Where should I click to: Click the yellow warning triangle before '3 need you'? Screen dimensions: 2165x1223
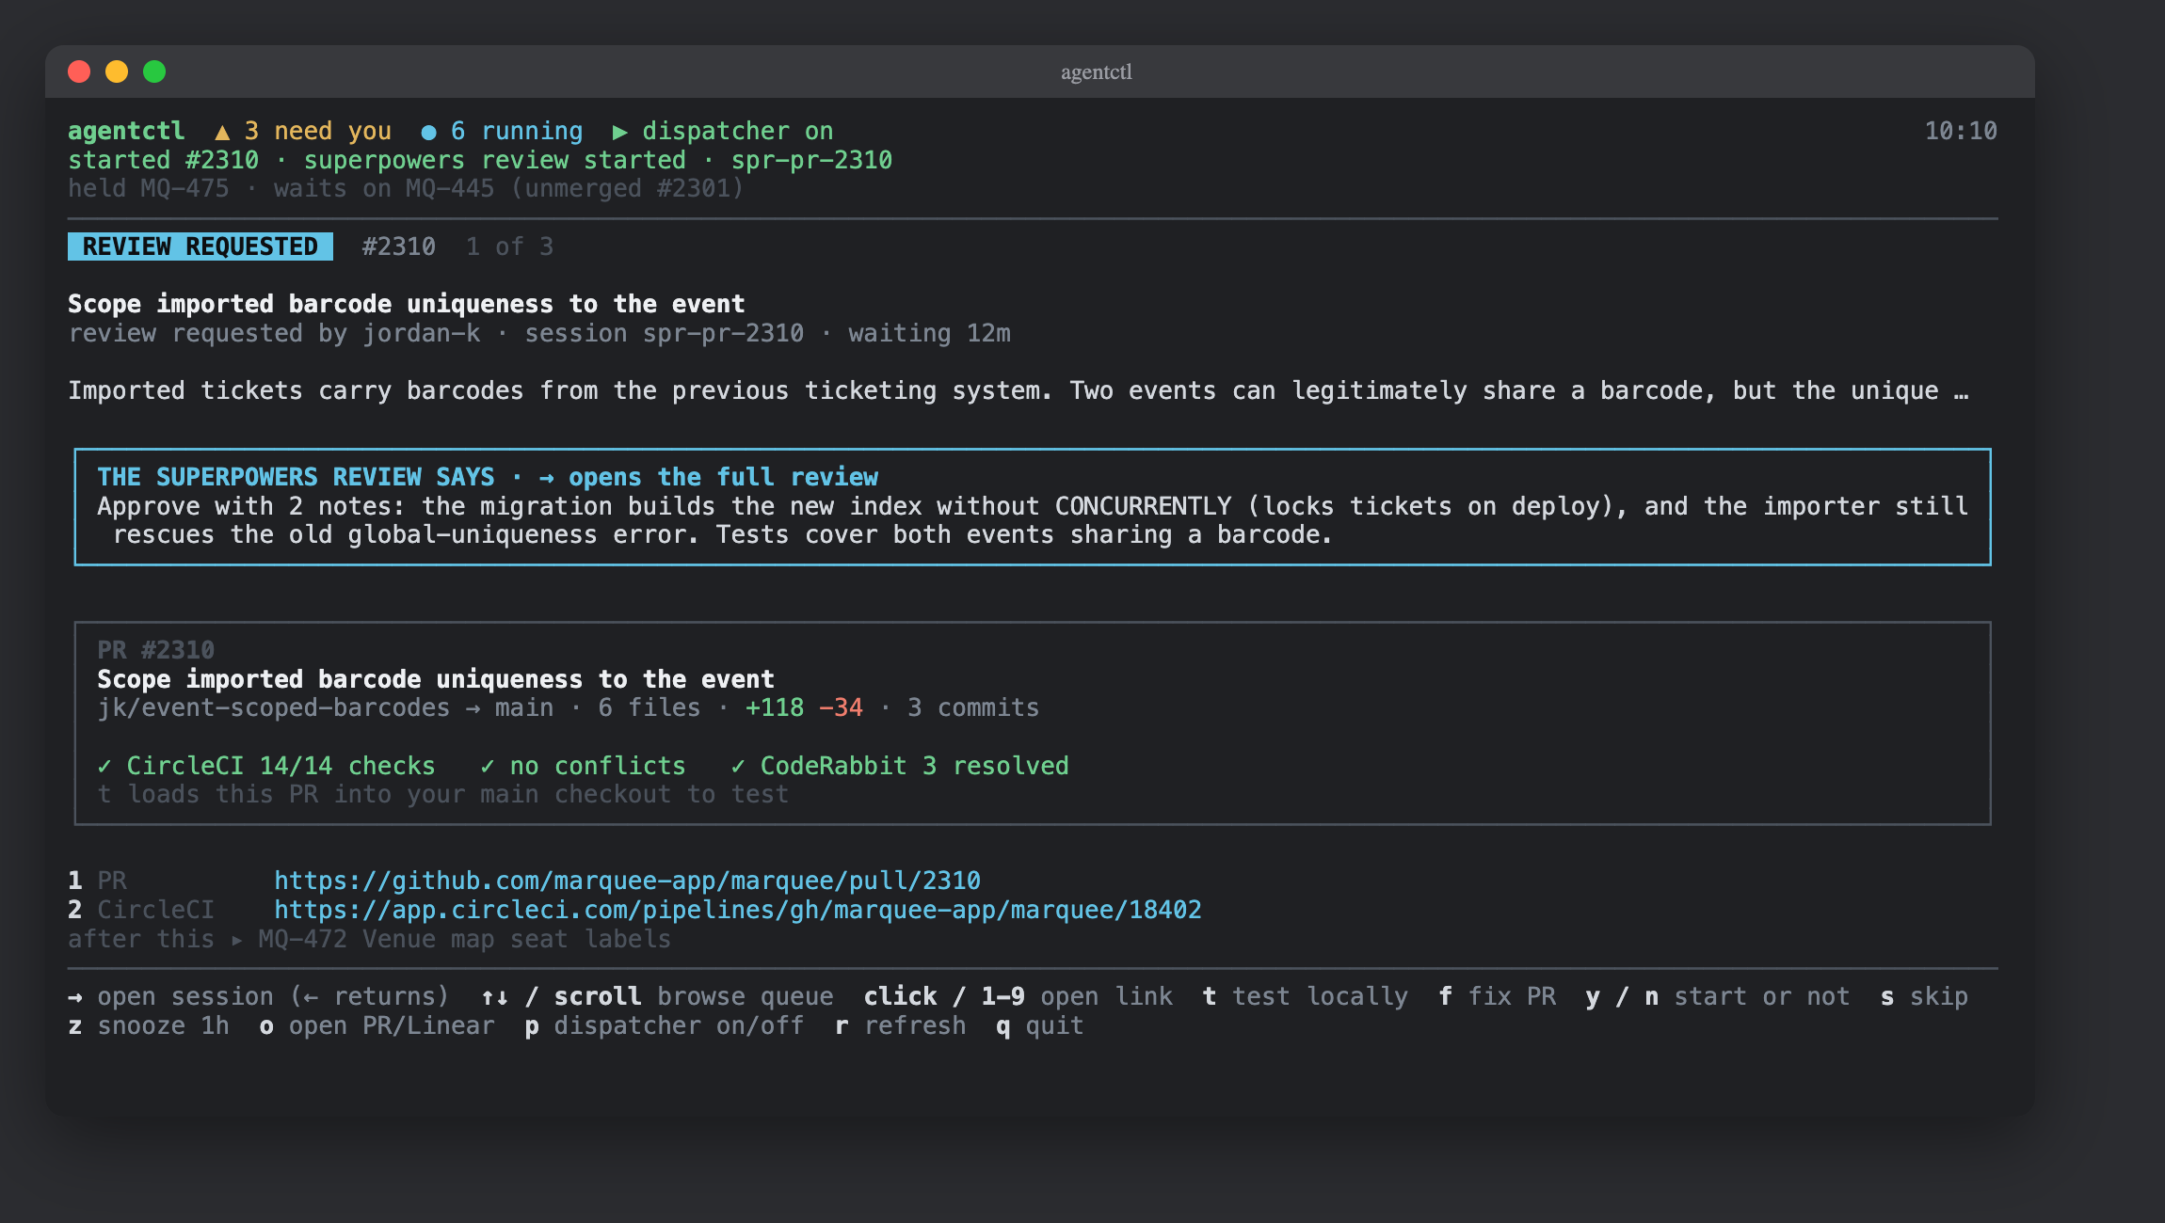tap(222, 132)
